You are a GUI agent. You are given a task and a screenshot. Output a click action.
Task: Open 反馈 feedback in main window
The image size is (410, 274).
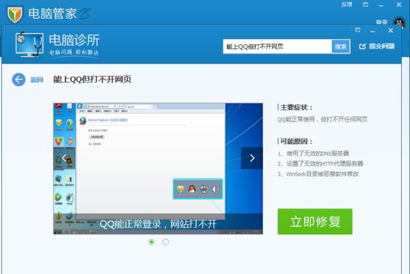346,5
